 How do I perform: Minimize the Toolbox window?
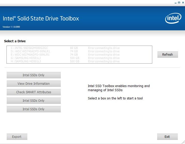point(175,3)
